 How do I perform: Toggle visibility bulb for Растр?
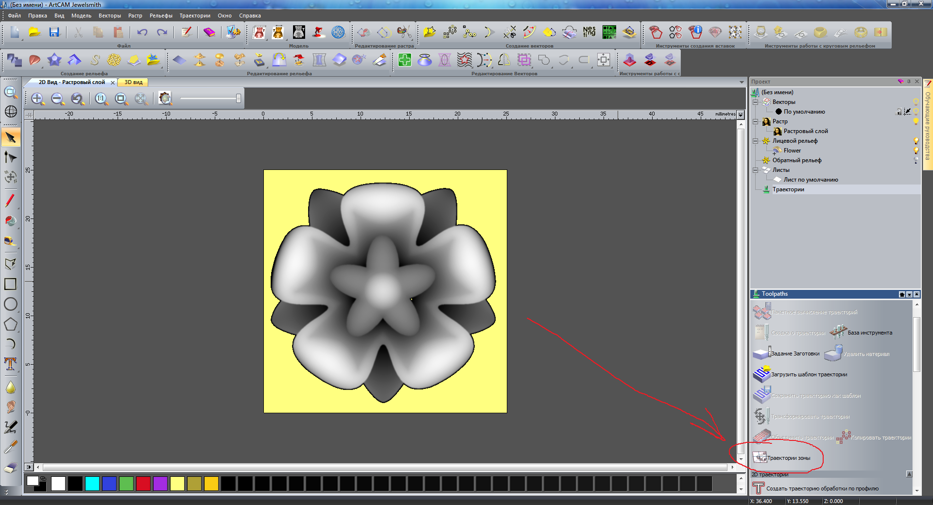916,121
